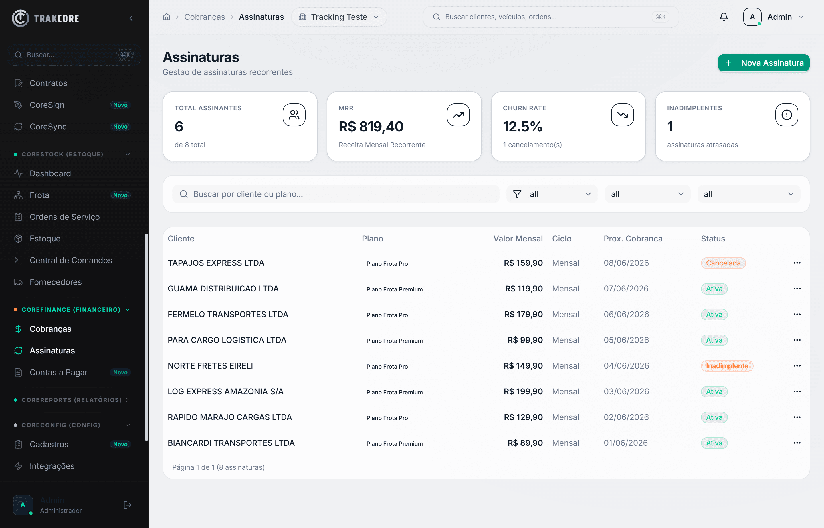Click the R$ 199,90 value cell
Image resolution: width=824 pixels, height=528 pixels.
point(523,391)
